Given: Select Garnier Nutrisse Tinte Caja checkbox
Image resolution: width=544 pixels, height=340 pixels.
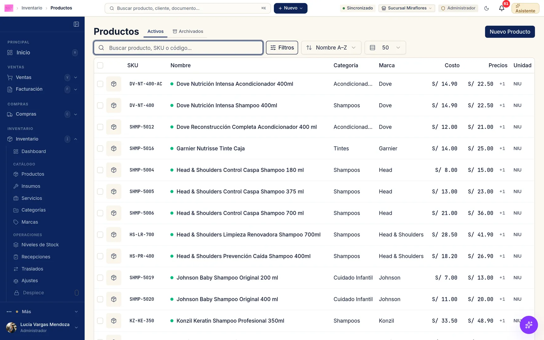Looking at the screenshot, I should click(100, 148).
